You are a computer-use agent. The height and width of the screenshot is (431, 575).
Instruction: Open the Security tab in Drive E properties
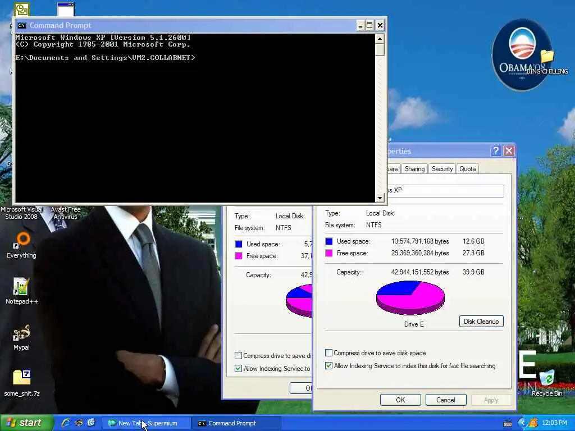coord(442,168)
